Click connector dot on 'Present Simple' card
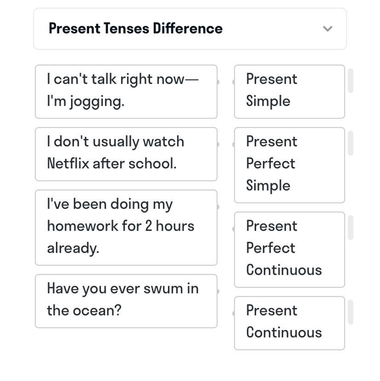The image size is (380, 381). click(x=234, y=82)
